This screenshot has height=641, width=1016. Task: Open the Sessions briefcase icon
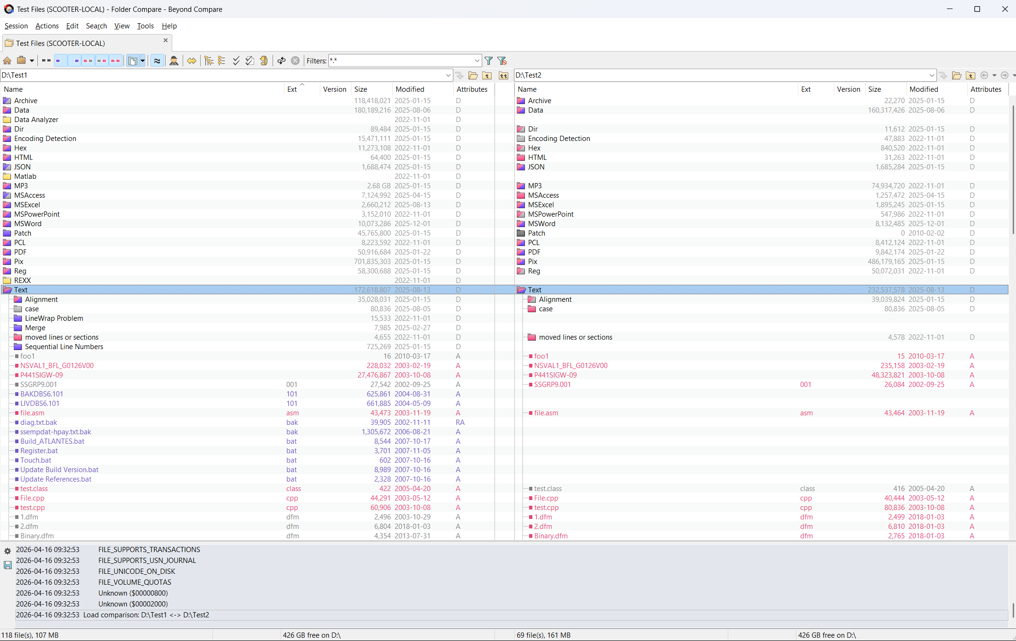pyautogui.click(x=21, y=61)
